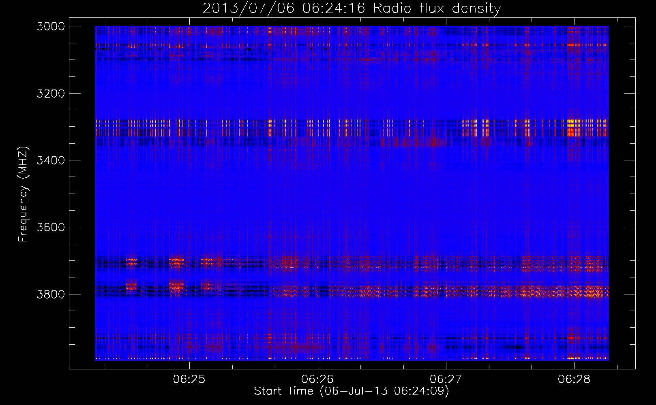Click the 3000 frequency tick label

tap(51, 26)
